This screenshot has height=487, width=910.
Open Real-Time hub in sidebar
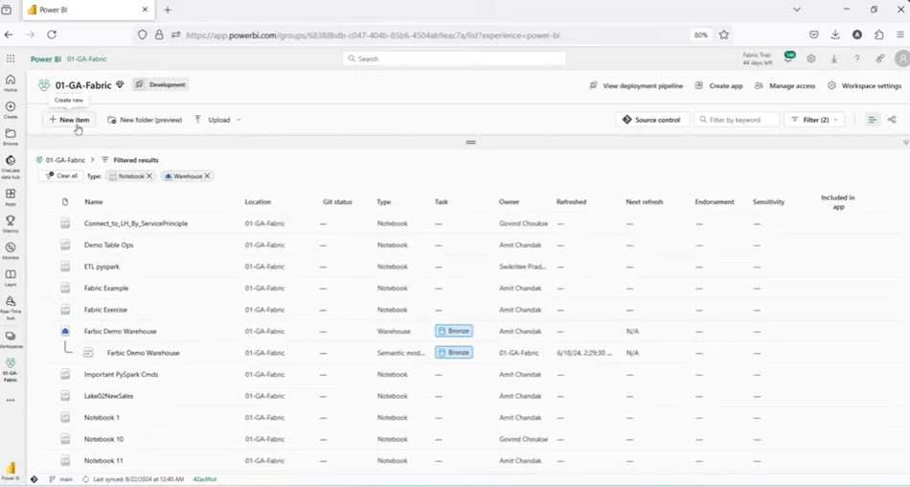pos(11,308)
